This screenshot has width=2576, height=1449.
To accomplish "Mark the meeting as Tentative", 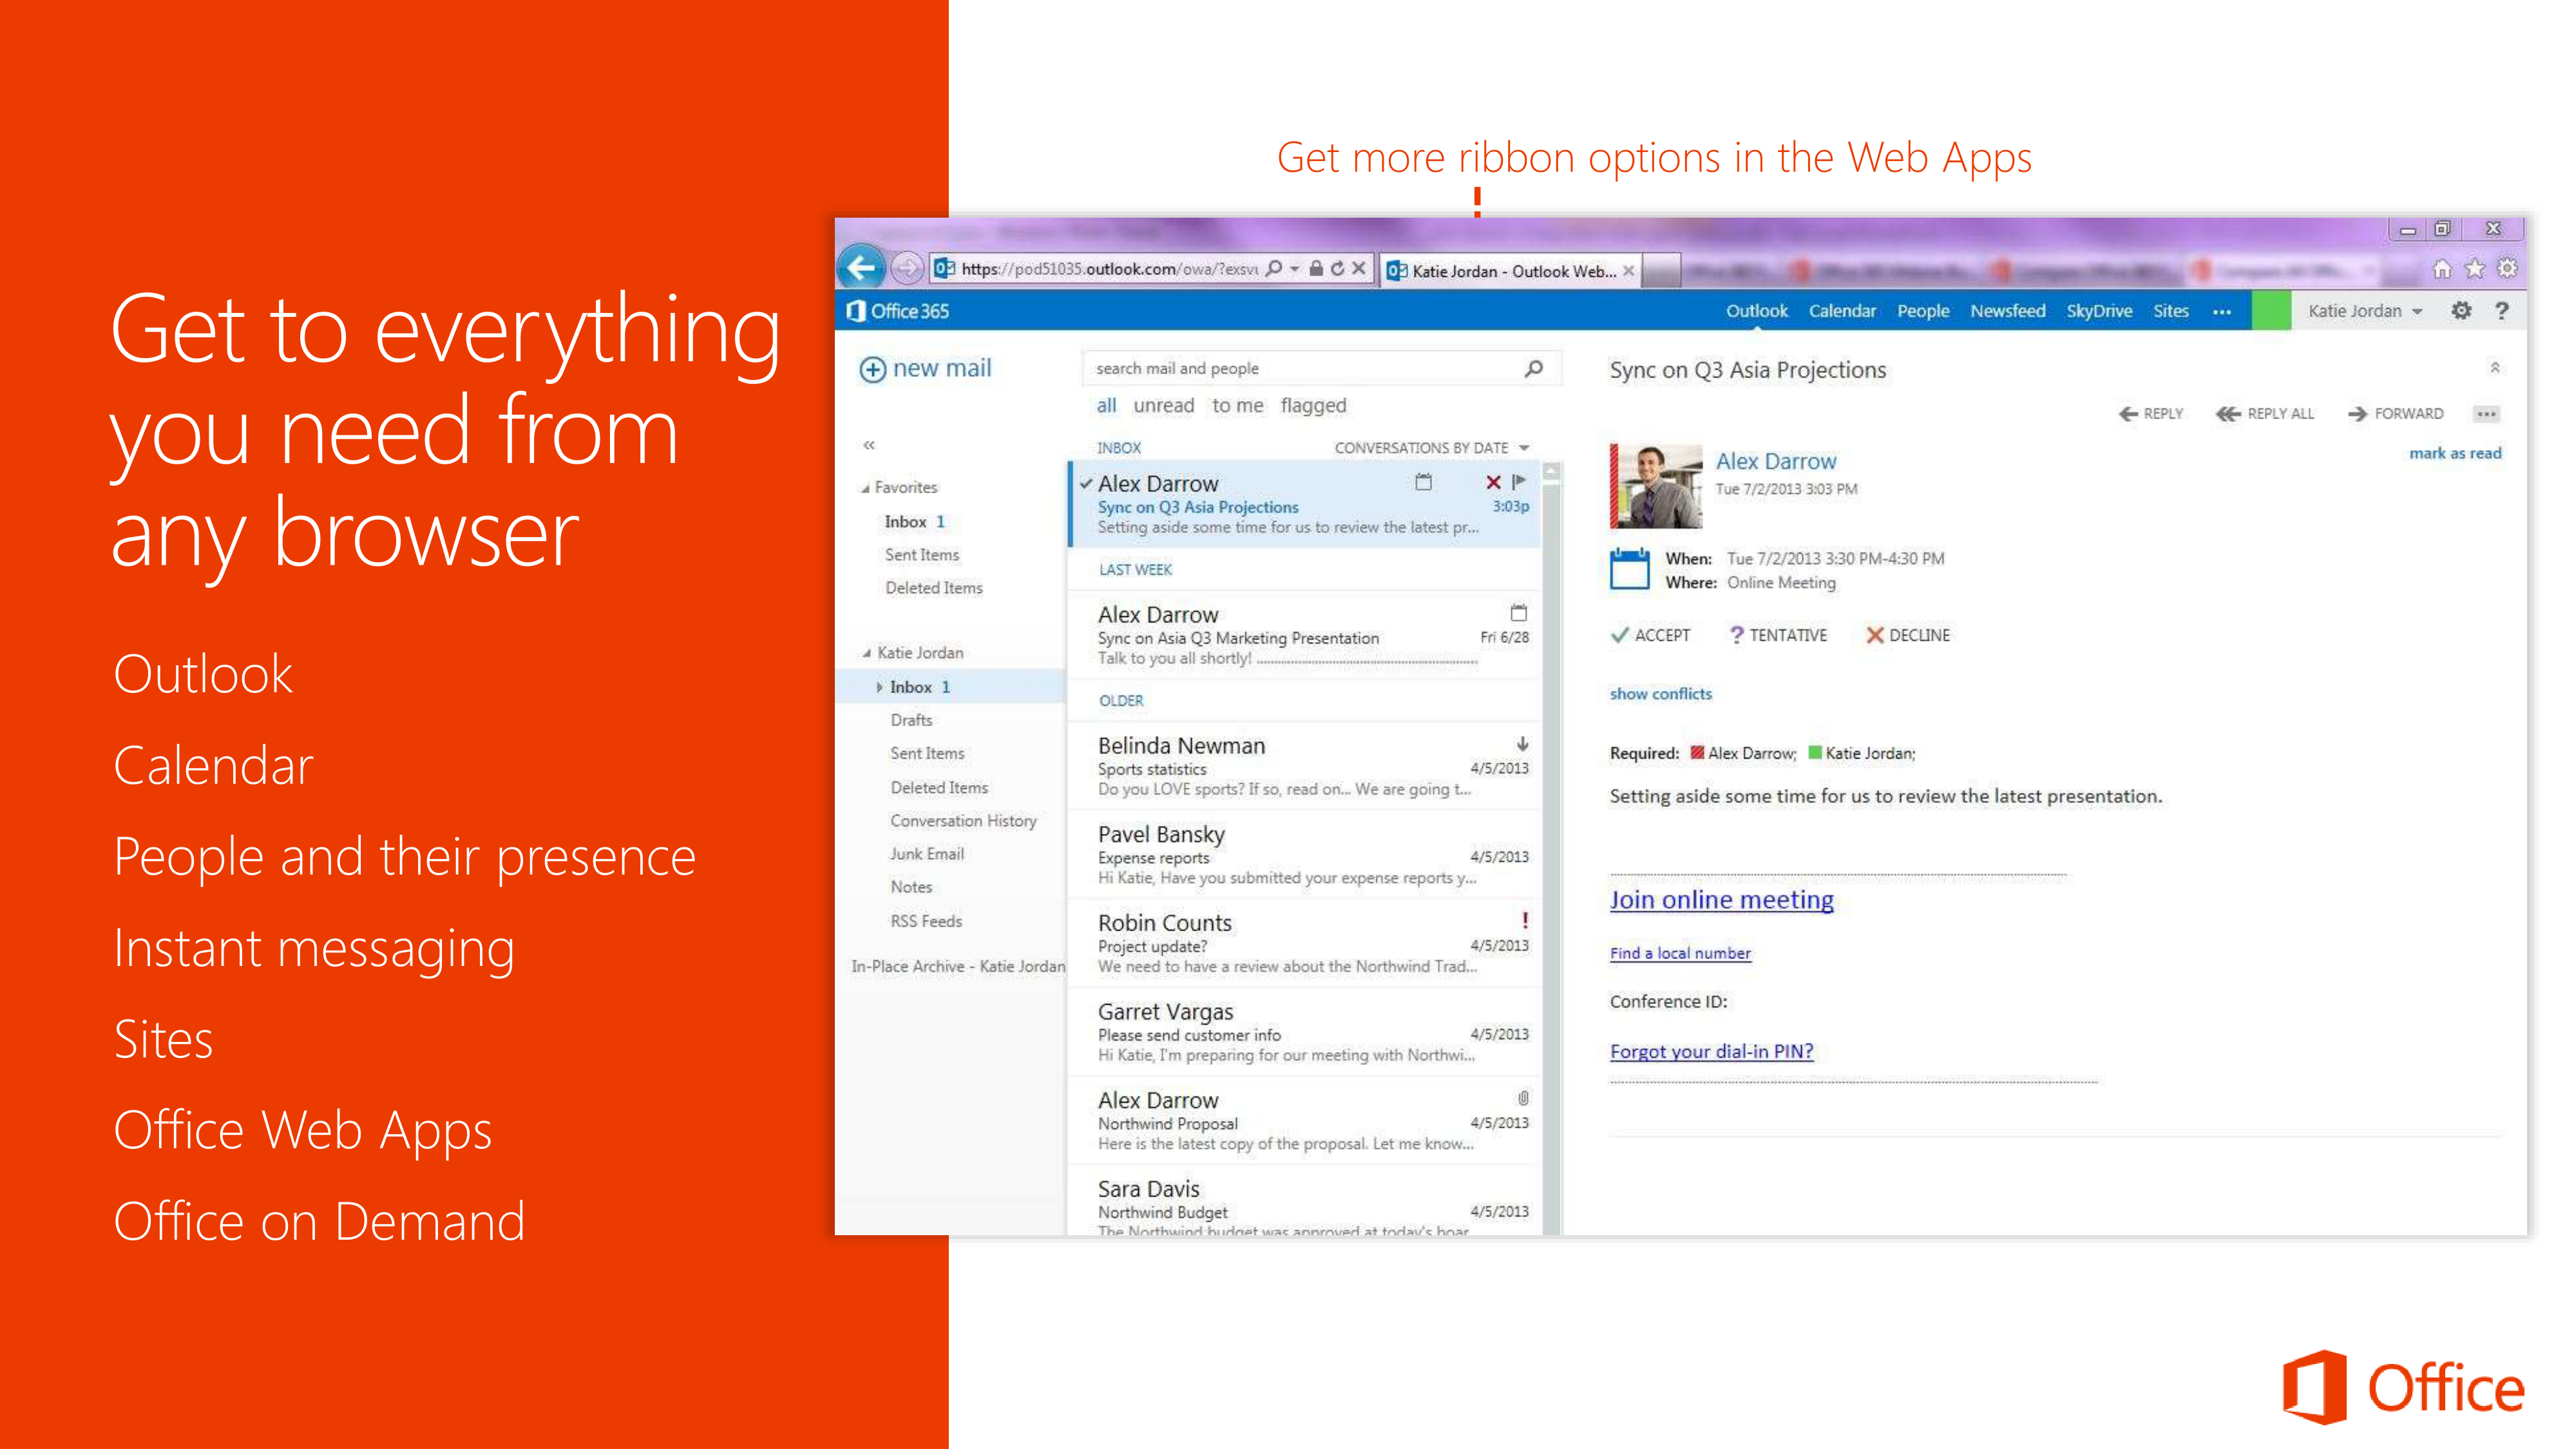I will coord(1778,635).
